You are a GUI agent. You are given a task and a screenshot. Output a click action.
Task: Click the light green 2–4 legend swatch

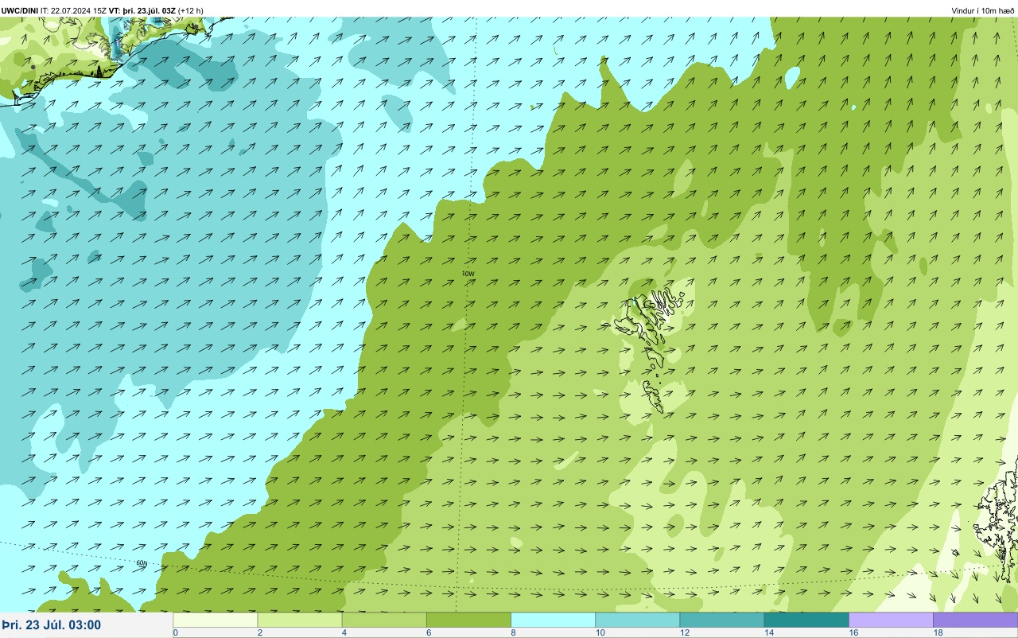click(x=300, y=620)
